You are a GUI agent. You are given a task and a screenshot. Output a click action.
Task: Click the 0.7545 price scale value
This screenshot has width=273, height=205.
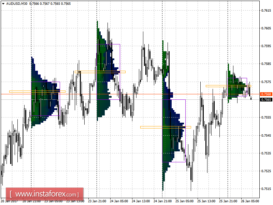[x=266, y=135]
